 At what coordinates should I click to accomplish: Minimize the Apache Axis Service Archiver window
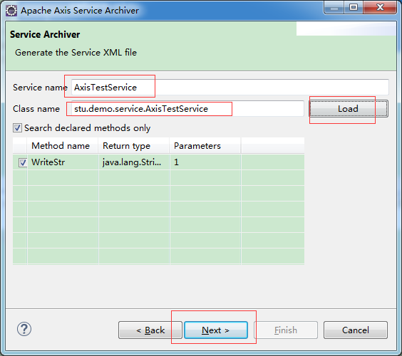(334, 8)
